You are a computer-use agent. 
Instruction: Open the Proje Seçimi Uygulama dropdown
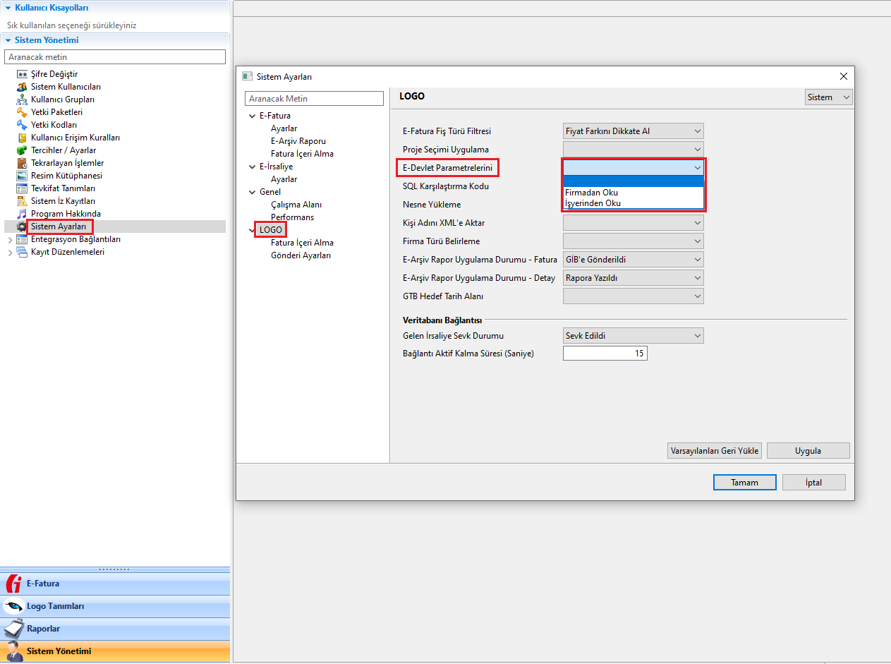coord(634,150)
